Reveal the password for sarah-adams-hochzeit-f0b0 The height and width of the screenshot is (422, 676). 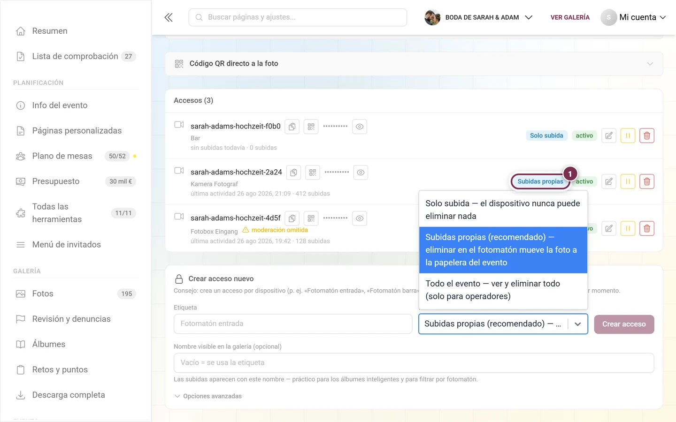click(x=360, y=127)
